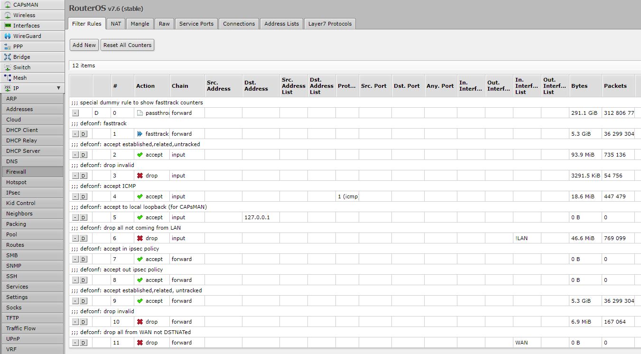Screen dimensions: 641x354
Task: Open the Wireless menu icon
Action: [8, 15]
